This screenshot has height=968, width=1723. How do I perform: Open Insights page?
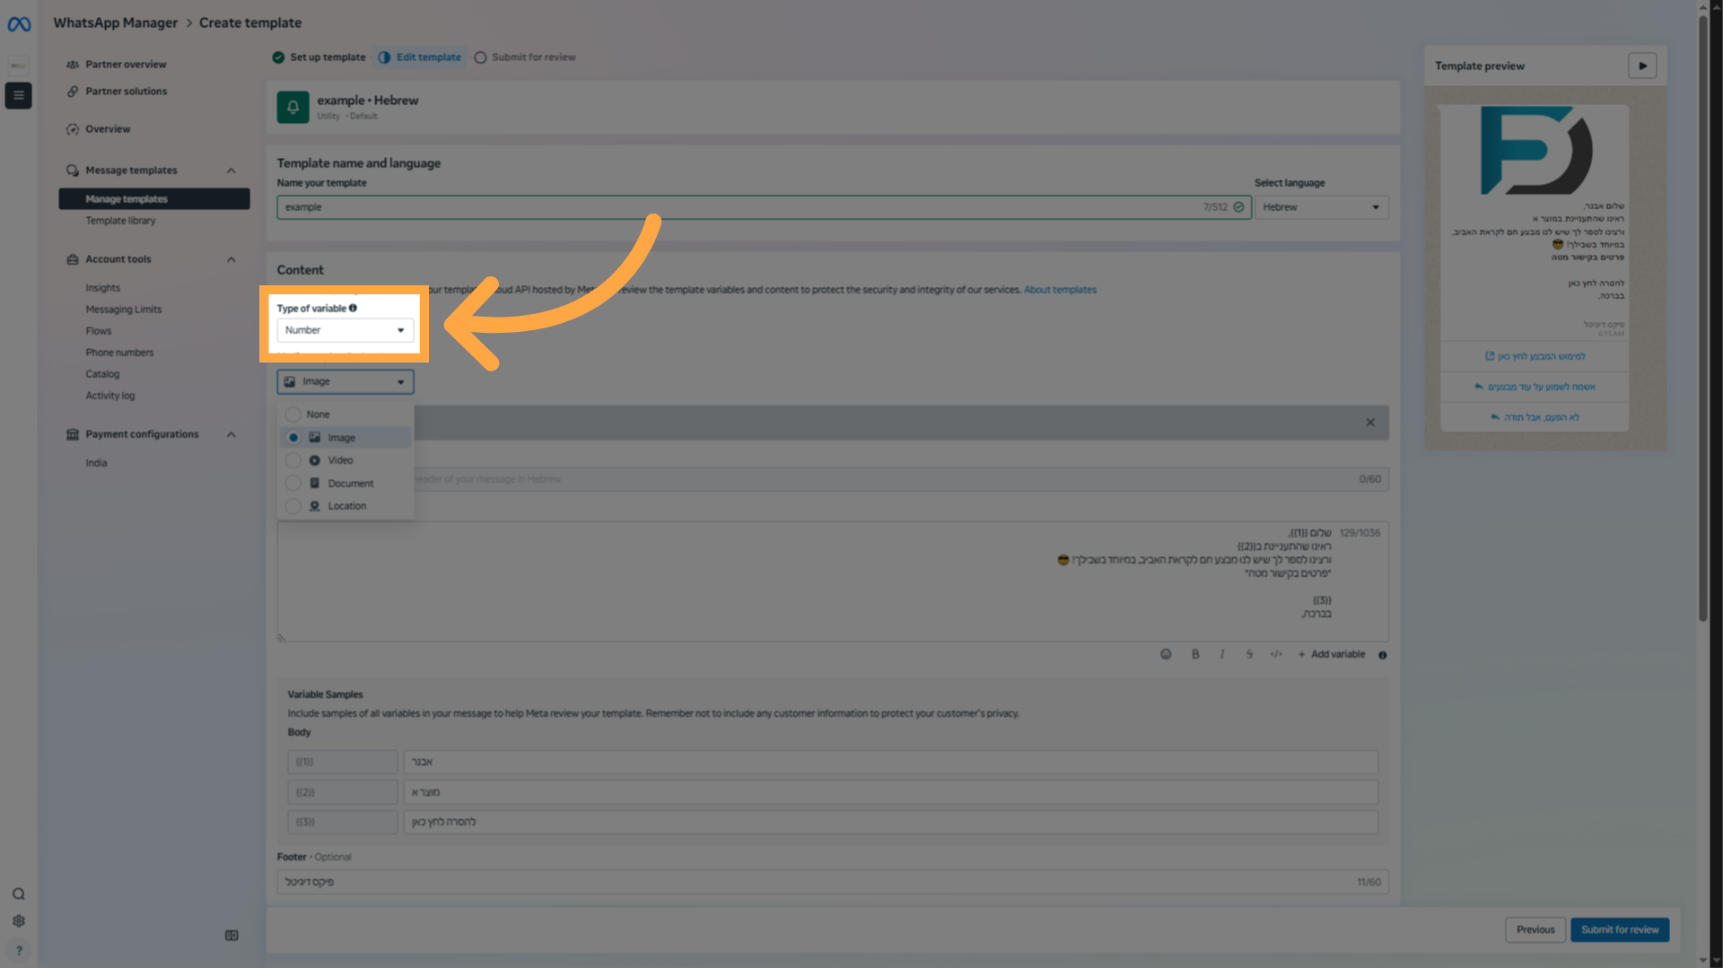coord(102,288)
